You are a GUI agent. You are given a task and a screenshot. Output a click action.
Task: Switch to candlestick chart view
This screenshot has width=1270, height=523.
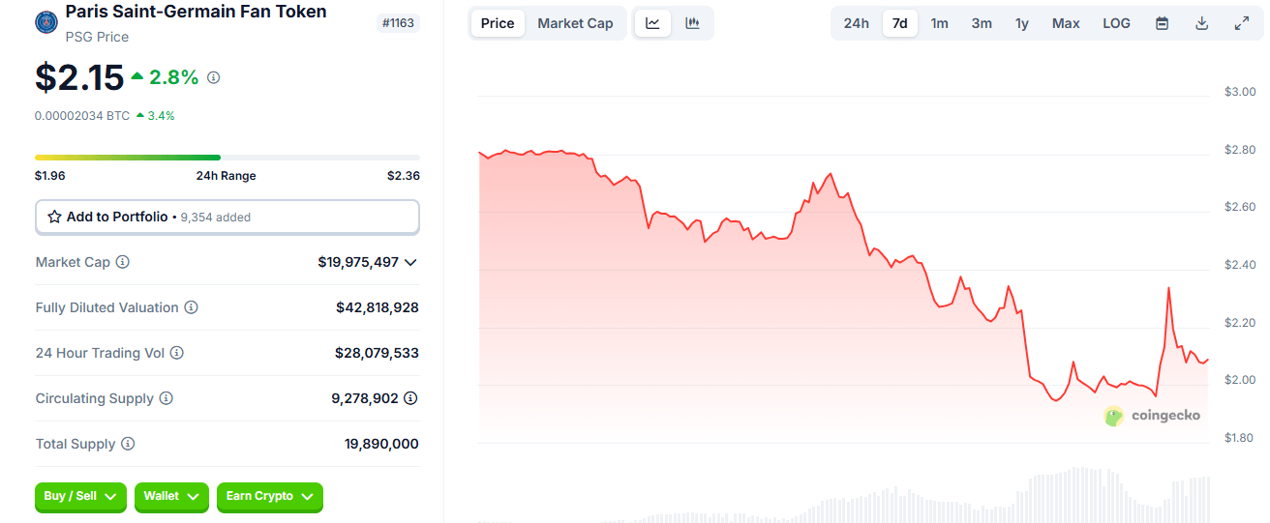692,23
